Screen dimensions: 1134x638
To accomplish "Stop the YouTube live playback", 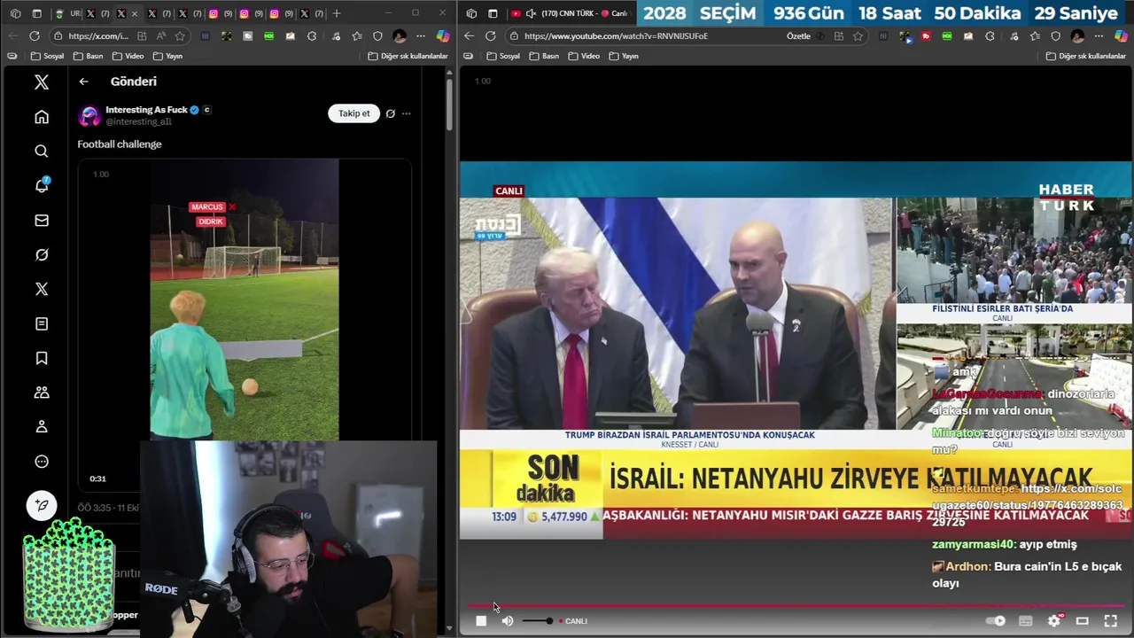I will coord(481,621).
